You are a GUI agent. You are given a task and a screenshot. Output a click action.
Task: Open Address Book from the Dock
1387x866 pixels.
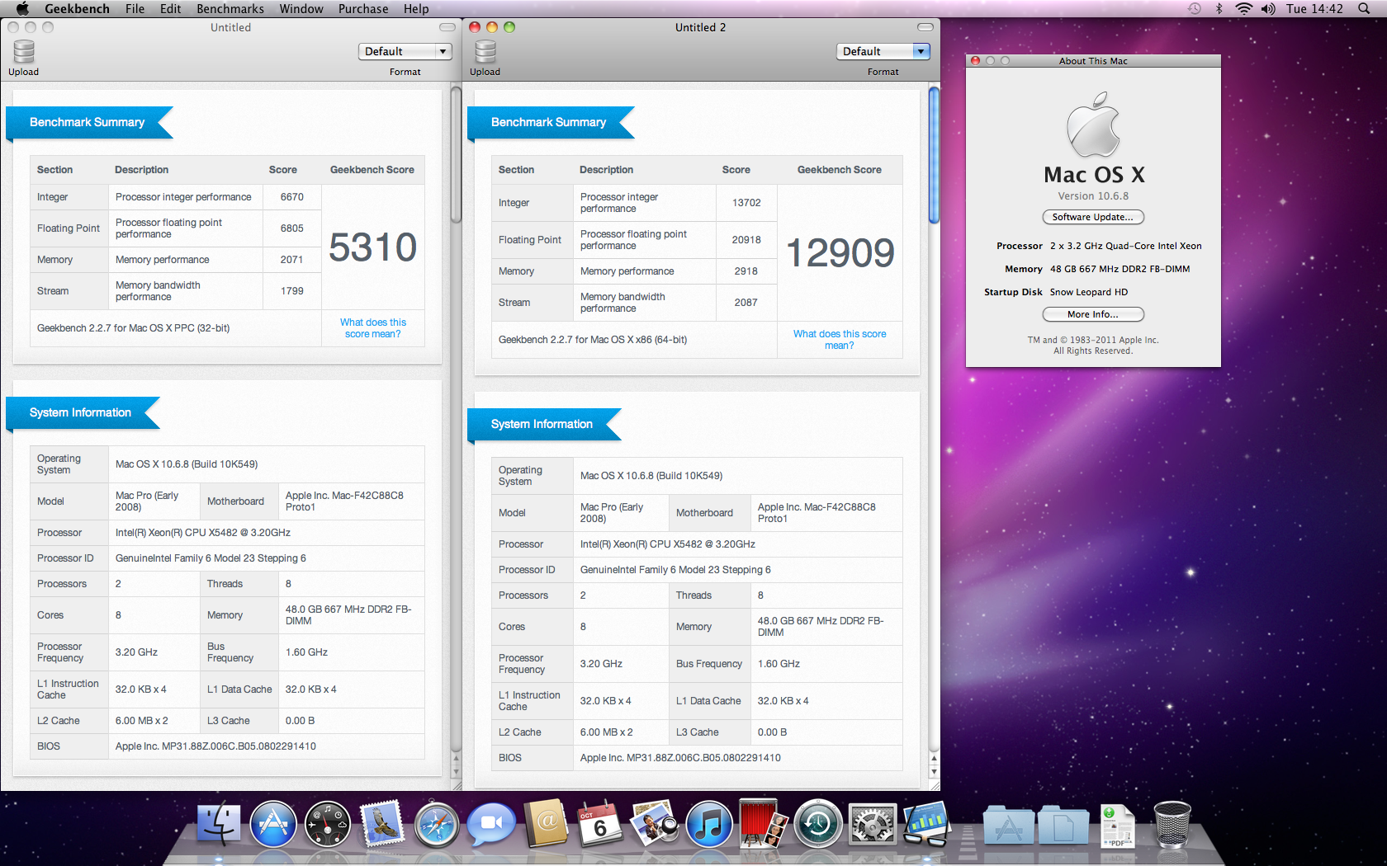click(x=546, y=823)
